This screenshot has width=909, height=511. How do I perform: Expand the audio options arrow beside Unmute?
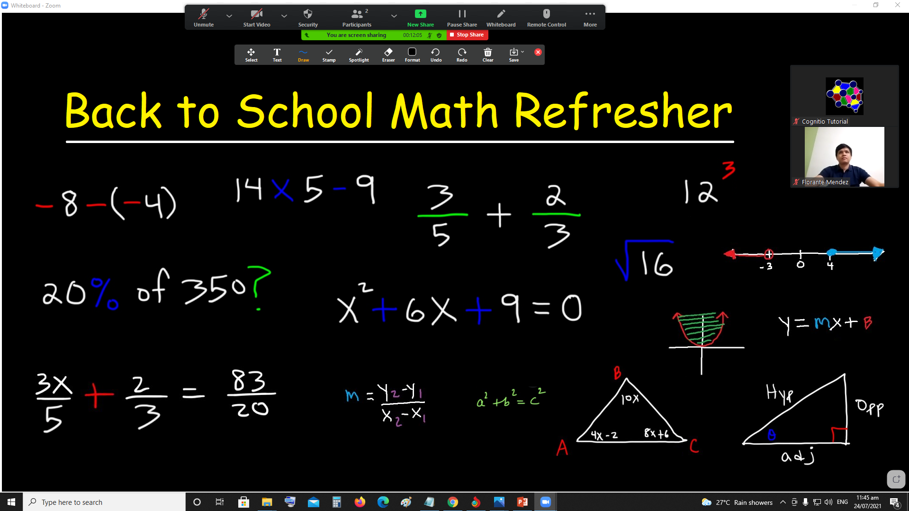click(229, 16)
